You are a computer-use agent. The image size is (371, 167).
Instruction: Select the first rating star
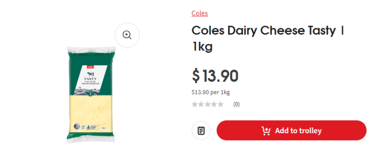click(x=195, y=104)
